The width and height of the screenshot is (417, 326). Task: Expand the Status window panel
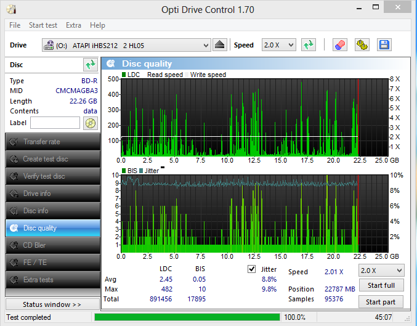tap(52, 304)
